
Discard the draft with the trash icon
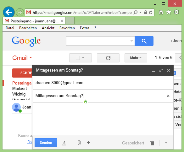pyautogui.click(x=152, y=143)
